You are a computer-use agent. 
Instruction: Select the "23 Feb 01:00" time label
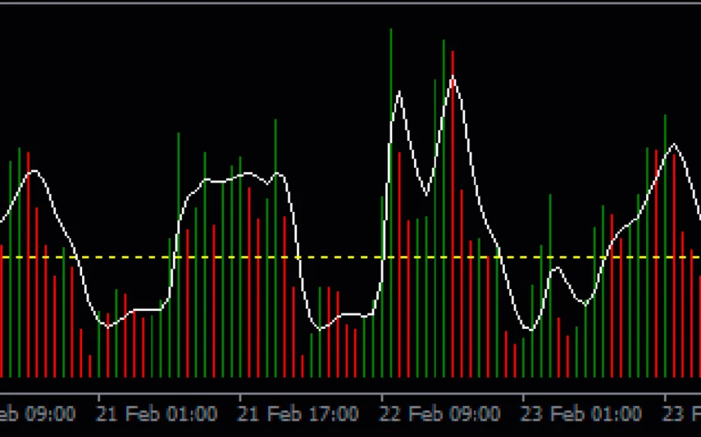pyautogui.click(x=582, y=413)
